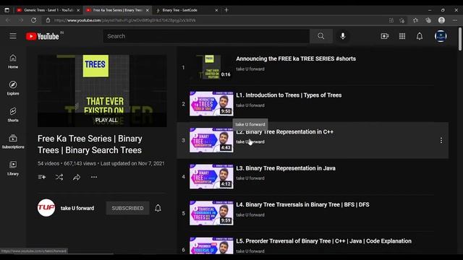Open the YouTube apps grid
This screenshot has height=260, width=463.
tap(402, 36)
